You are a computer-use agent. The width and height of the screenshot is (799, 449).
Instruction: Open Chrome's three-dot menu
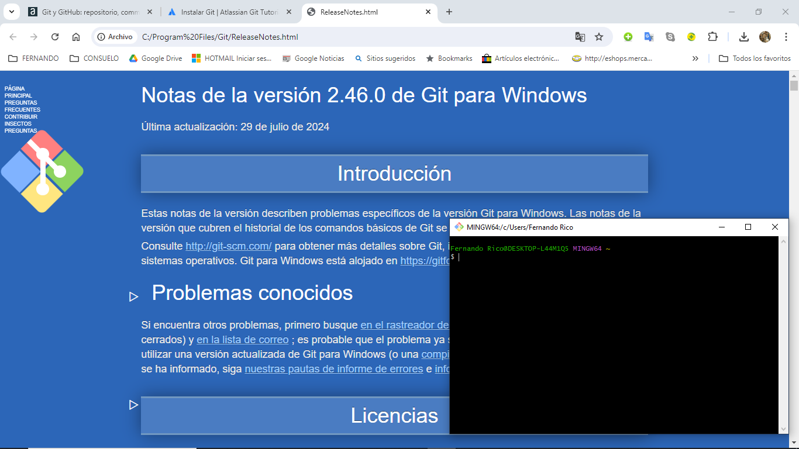786,37
